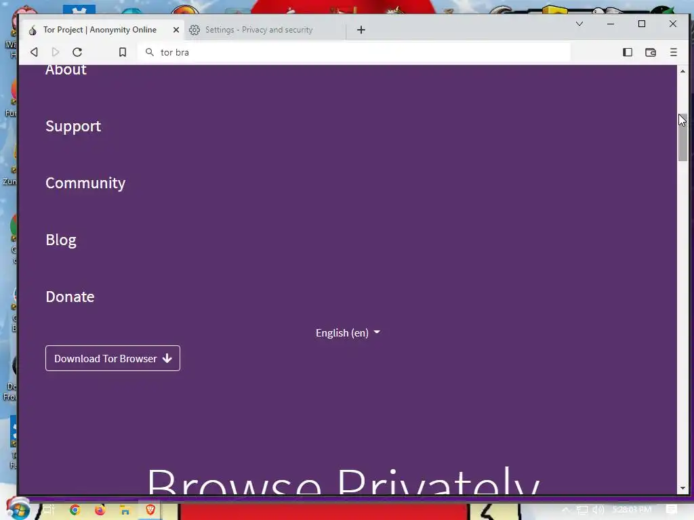Click the search magnifier icon in address bar
The image size is (694, 520).
click(x=150, y=52)
